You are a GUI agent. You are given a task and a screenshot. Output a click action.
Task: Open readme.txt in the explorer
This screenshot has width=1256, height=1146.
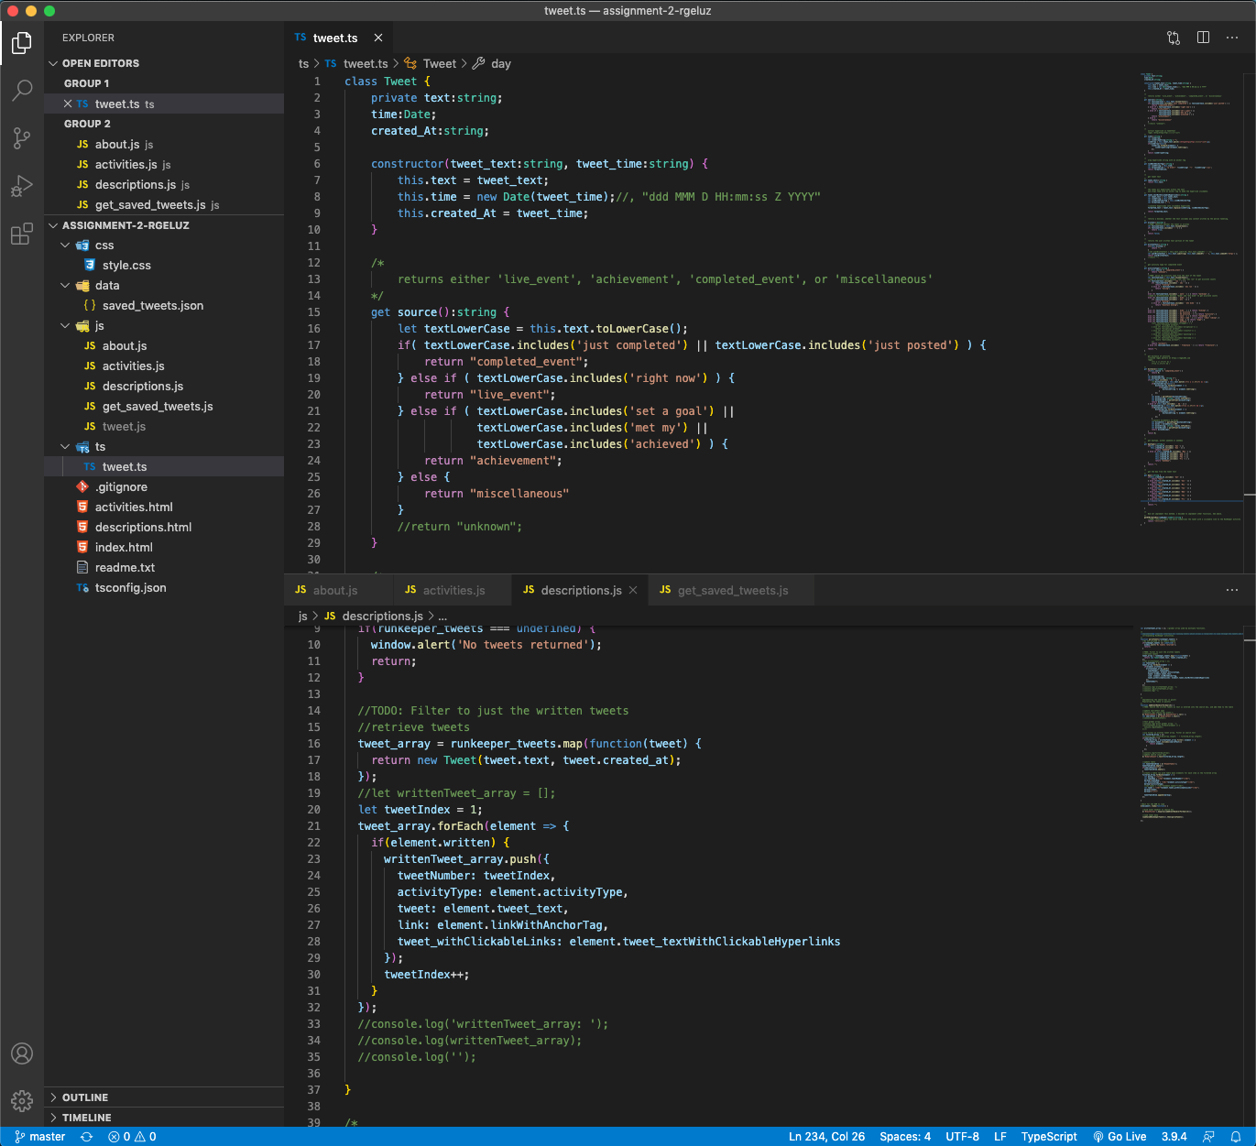tap(164, 568)
